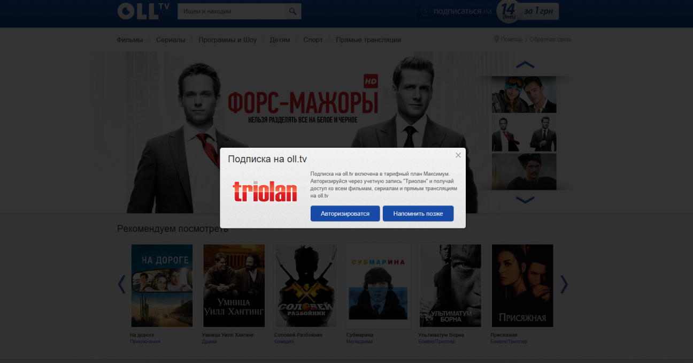Click the Присяжная title link
Viewport: 693px width, 363px height.
coord(504,335)
